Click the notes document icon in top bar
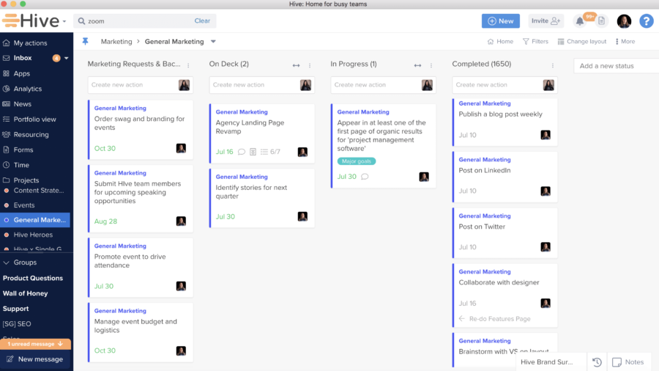 pyautogui.click(x=601, y=21)
